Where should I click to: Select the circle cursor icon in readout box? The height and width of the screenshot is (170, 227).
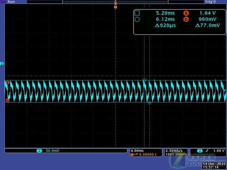click(x=137, y=19)
